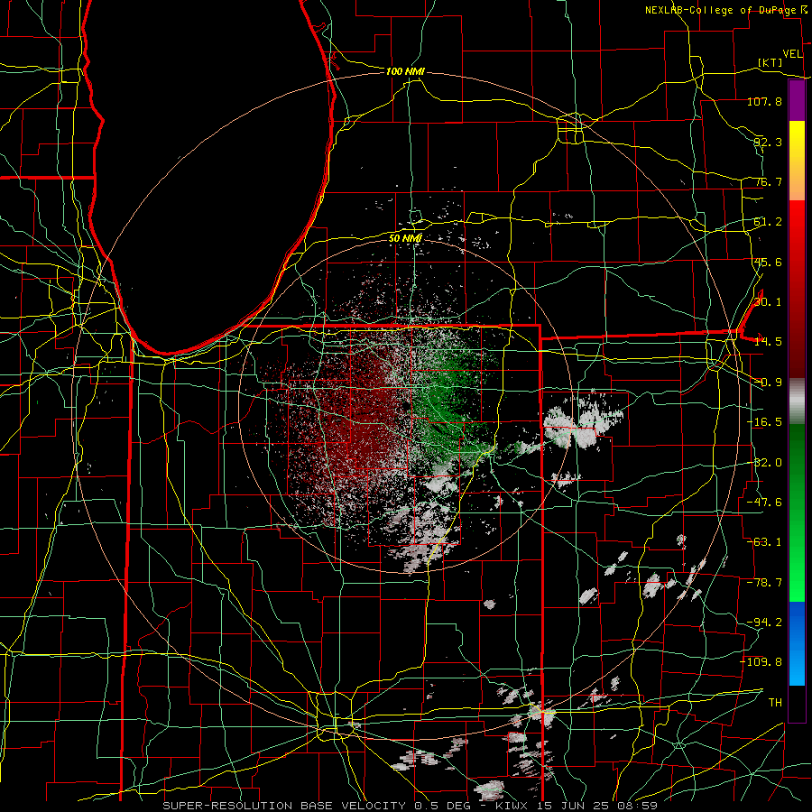Screen dimensions: 812x812
Task: Click the 45.6 legend value
Action: (768, 262)
